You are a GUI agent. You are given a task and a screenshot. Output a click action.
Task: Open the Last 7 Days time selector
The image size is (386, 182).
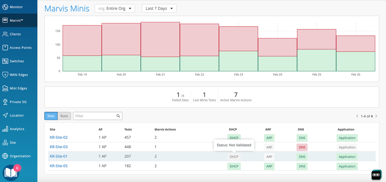[x=159, y=8]
